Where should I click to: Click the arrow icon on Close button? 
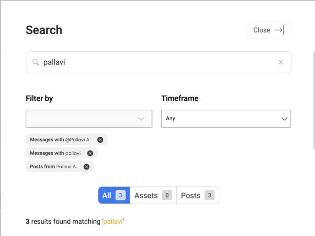[279, 30]
